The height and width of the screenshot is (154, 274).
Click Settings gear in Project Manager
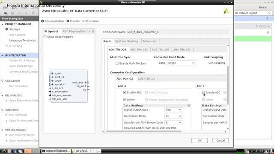[x=7, y=29]
